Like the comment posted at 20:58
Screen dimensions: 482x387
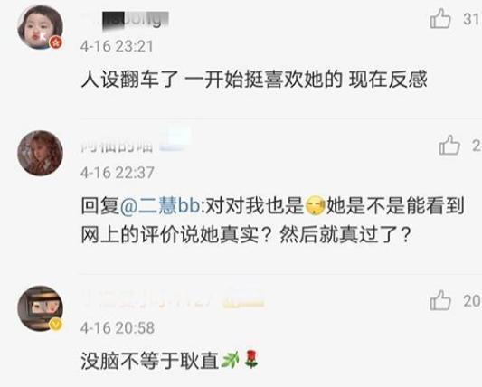pos(440,300)
